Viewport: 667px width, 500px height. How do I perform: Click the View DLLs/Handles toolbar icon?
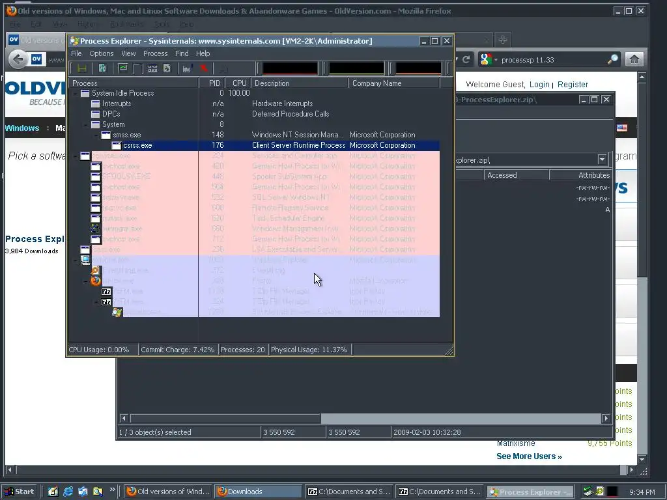167,68
